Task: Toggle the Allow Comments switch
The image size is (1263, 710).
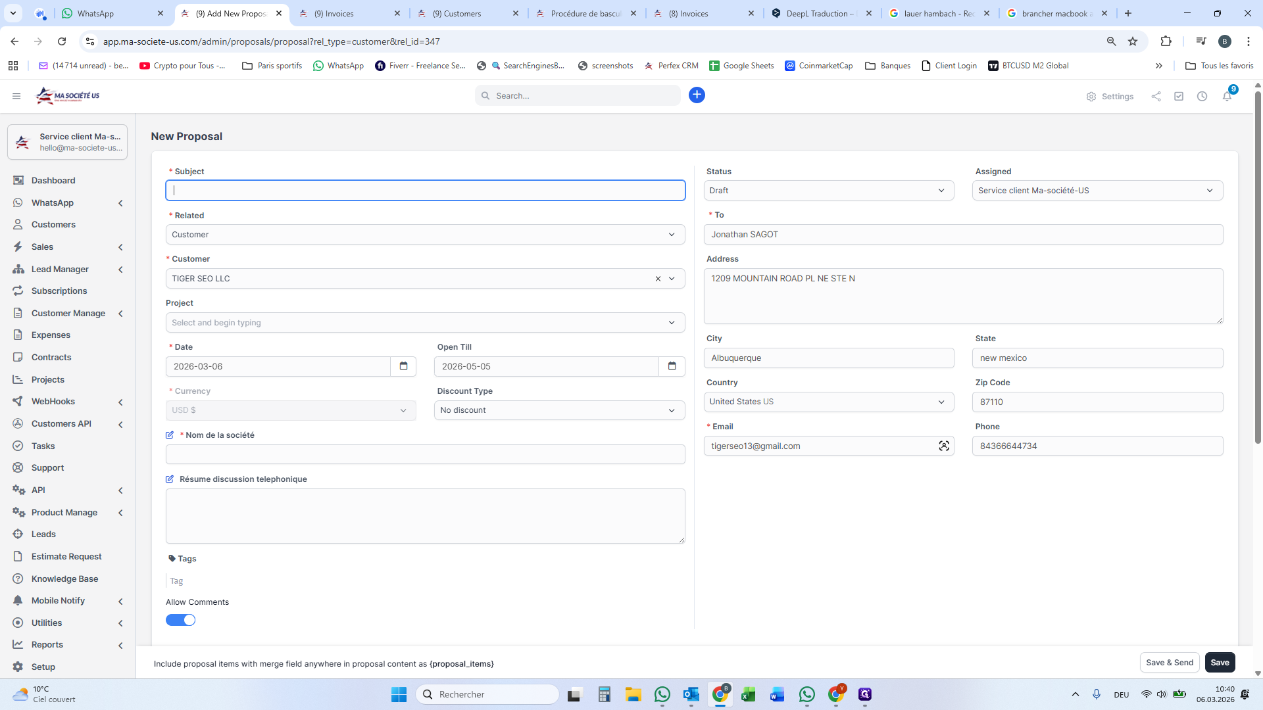Action: (x=181, y=620)
